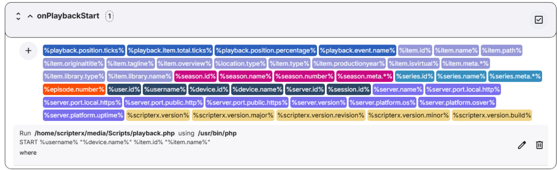The height and width of the screenshot is (170, 557).
Task: Click the /usr/bin/php interpreter path
Action: [217, 133]
